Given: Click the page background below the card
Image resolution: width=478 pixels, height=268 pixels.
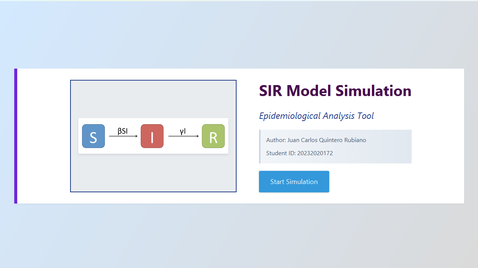Looking at the screenshot, I should click(x=239, y=235).
